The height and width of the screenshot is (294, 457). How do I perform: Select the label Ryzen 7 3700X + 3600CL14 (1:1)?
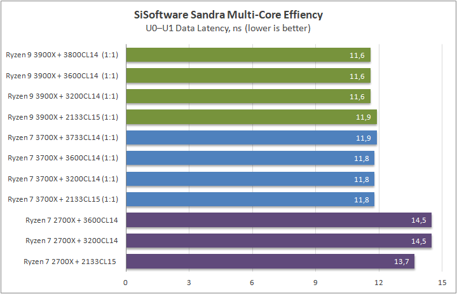coord(63,158)
